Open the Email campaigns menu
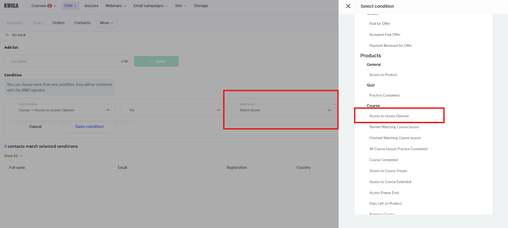The image size is (508, 228). (x=150, y=6)
